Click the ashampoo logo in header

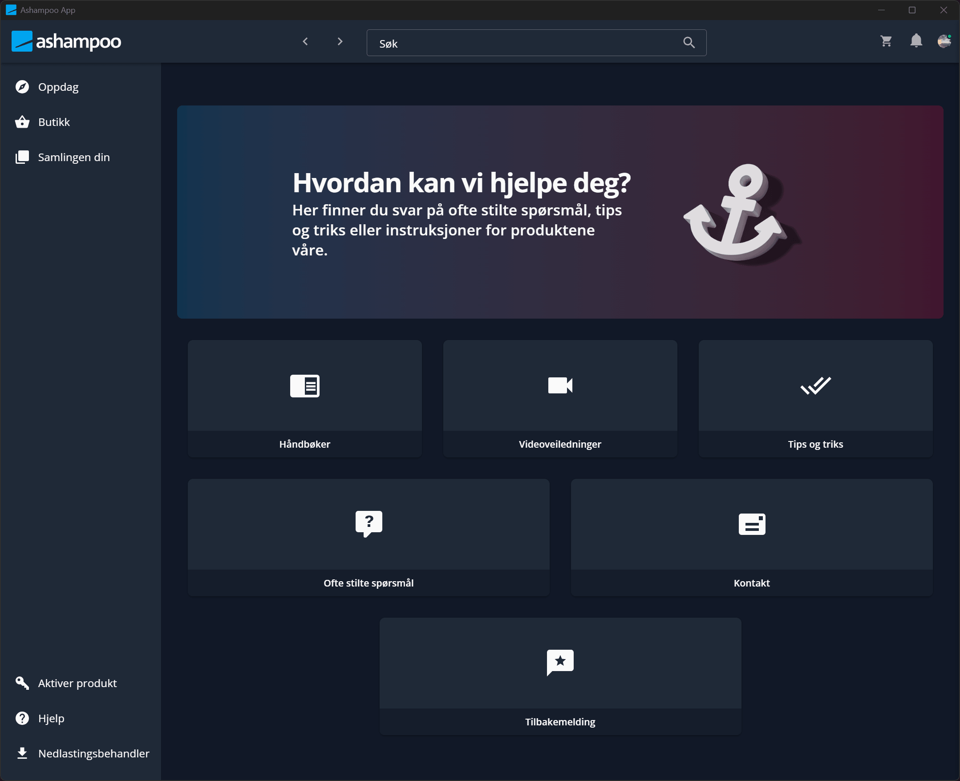[x=66, y=41]
